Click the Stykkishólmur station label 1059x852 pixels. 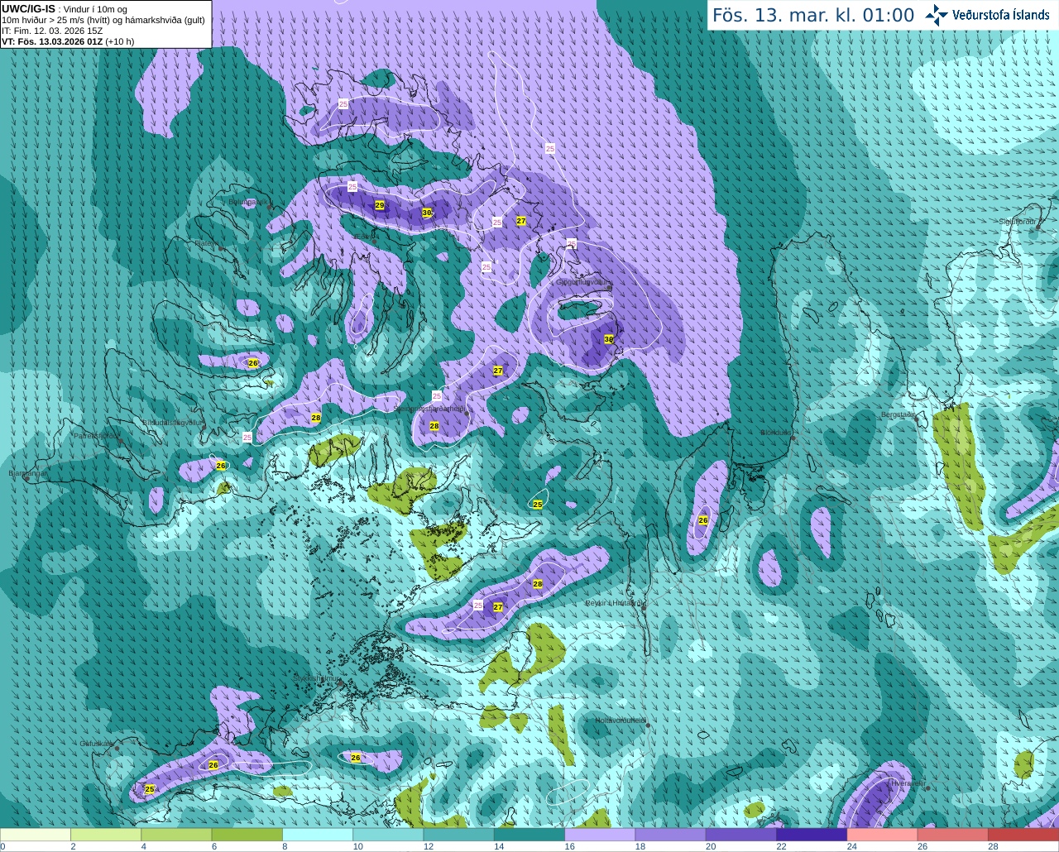pos(317,677)
